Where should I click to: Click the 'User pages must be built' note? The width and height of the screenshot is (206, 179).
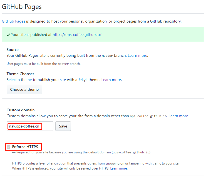click(43, 64)
